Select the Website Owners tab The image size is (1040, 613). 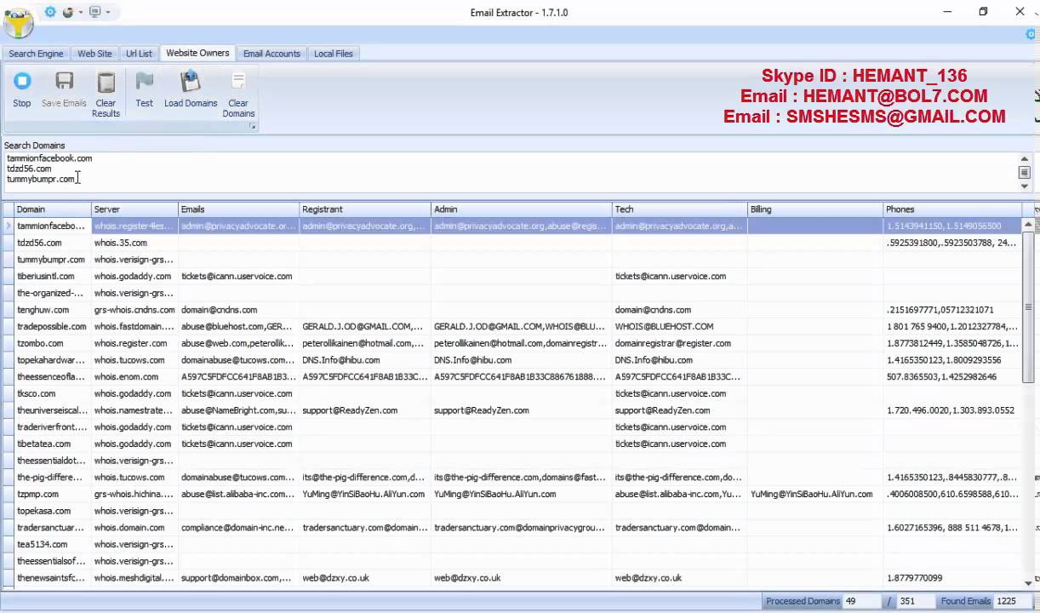point(197,53)
